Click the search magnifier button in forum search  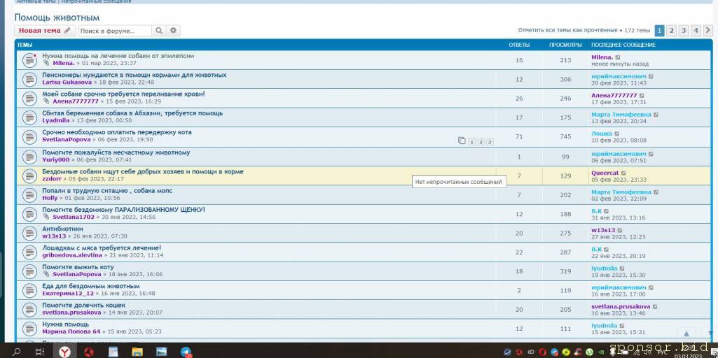pos(159,31)
